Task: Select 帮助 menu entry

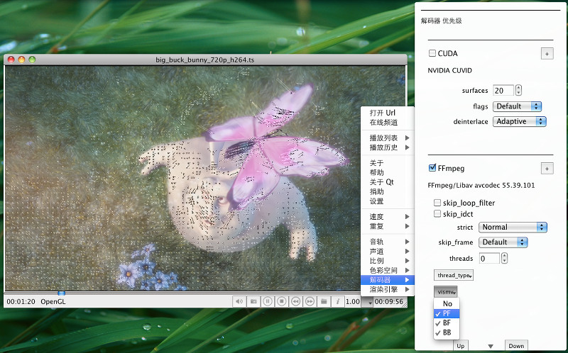Action: [x=387, y=172]
